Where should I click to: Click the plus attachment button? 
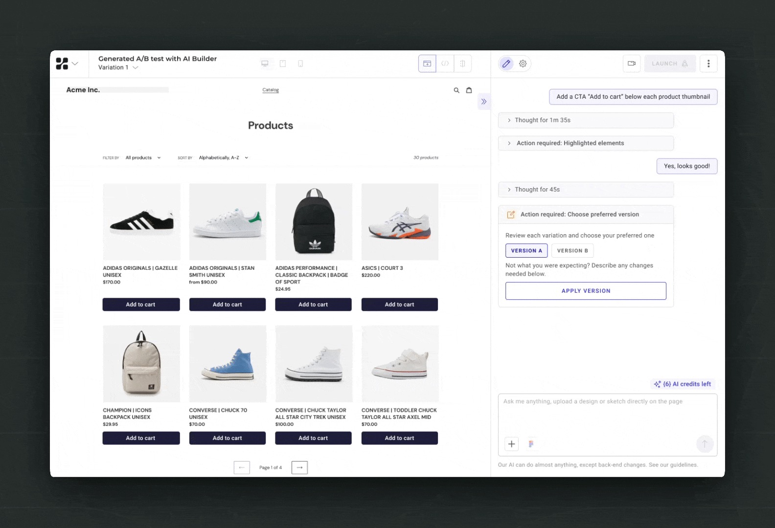tap(511, 444)
